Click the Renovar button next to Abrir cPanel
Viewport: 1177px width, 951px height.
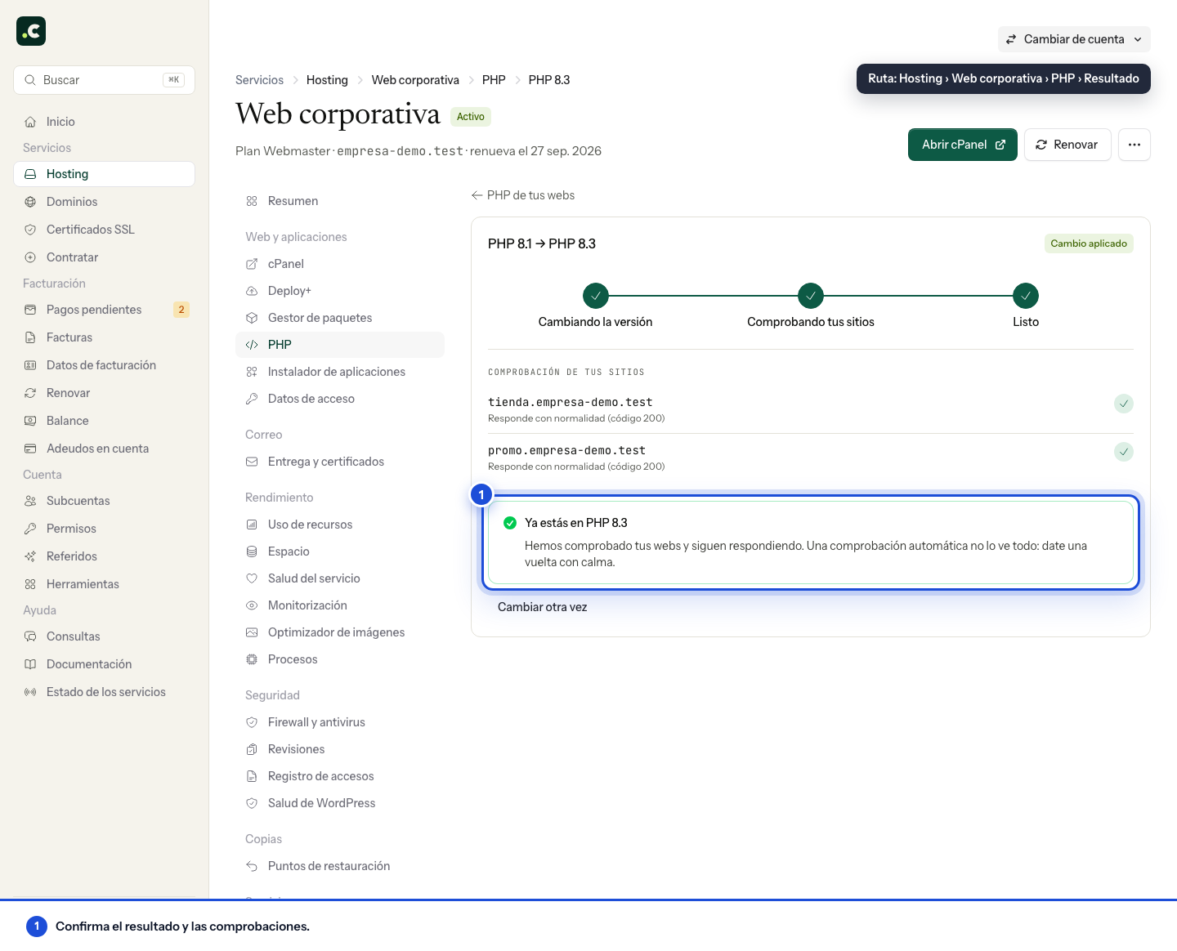1067,145
